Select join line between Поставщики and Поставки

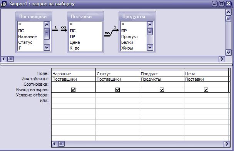click(60, 30)
